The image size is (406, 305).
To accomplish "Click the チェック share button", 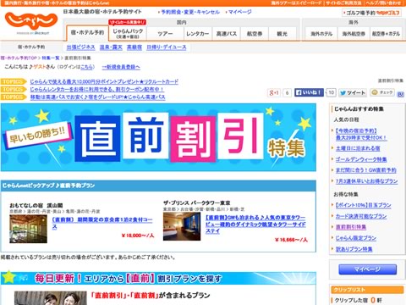I will tap(382, 92).
